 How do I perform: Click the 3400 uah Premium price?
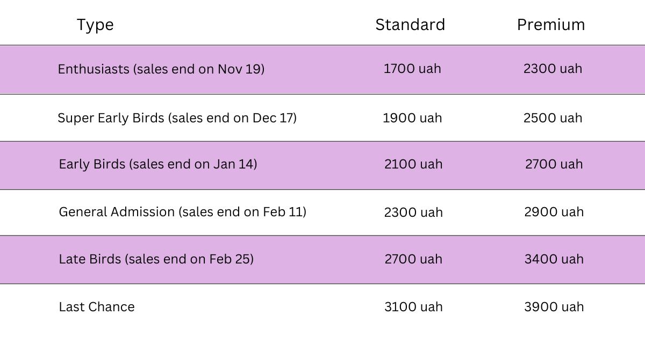[554, 259]
